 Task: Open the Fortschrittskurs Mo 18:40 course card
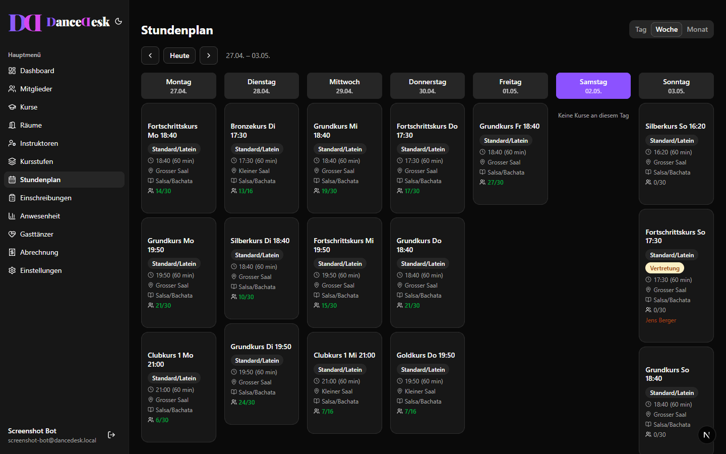tap(178, 158)
